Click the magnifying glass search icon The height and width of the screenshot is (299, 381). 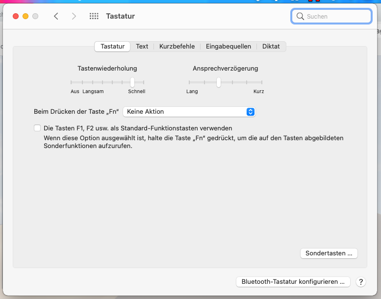point(300,16)
